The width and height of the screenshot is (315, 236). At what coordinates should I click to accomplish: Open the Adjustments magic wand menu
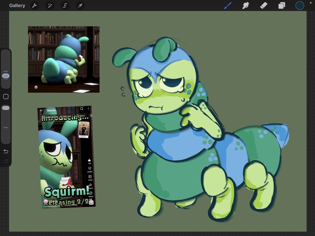point(50,6)
